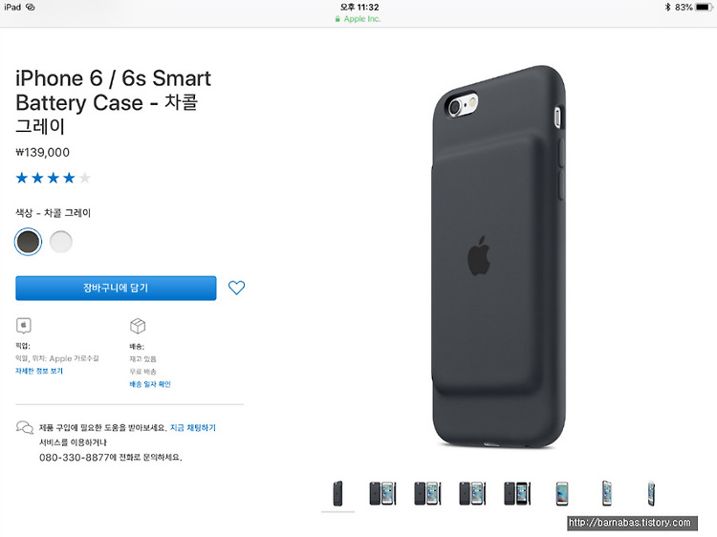Click the green padlock icon
Screen dimensions: 717x537
tap(337, 19)
